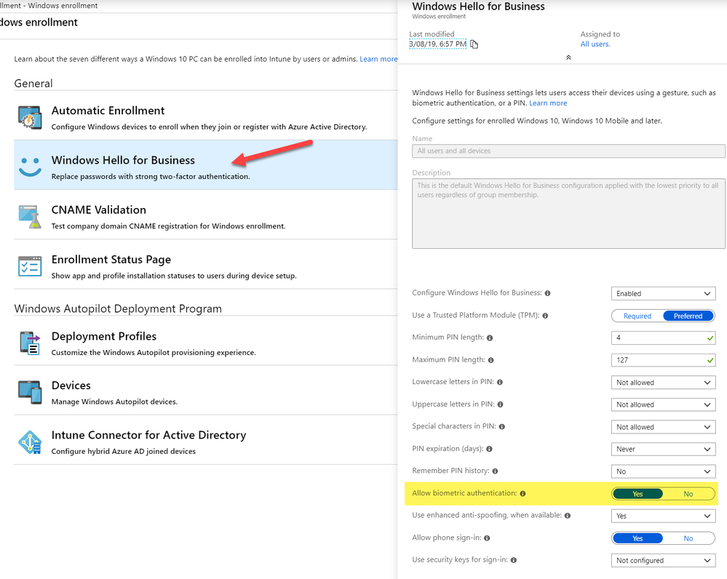
Task: Expand the PIN expiration (days) dropdown
Action: tap(663, 449)
